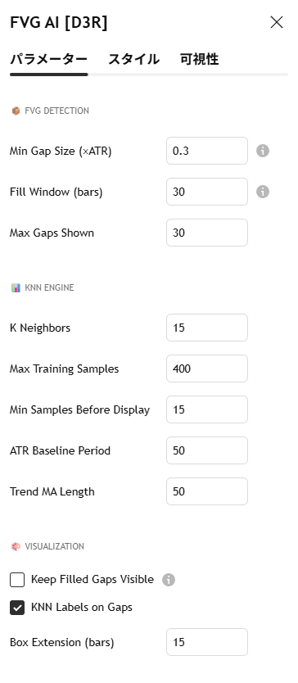Click info icon next to Keep Filled Gaps Visible
Viewport: 298px width, 683px height.
point(169,580)
